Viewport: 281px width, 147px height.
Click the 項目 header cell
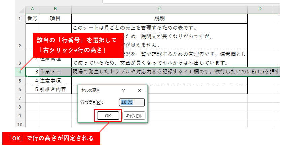pos(55,19)
